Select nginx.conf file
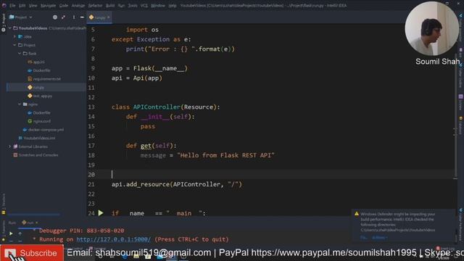The width and height of the screenshot is (464, 261). coord(39,121)
